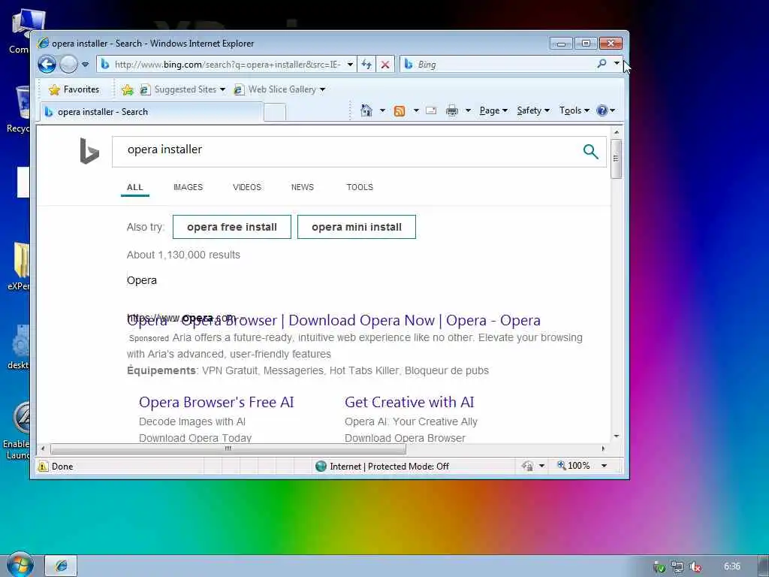The height and width of the screenshot is (577, 769).
Task: Click Internet Protected Mode status text
Action: pos(390,466)
